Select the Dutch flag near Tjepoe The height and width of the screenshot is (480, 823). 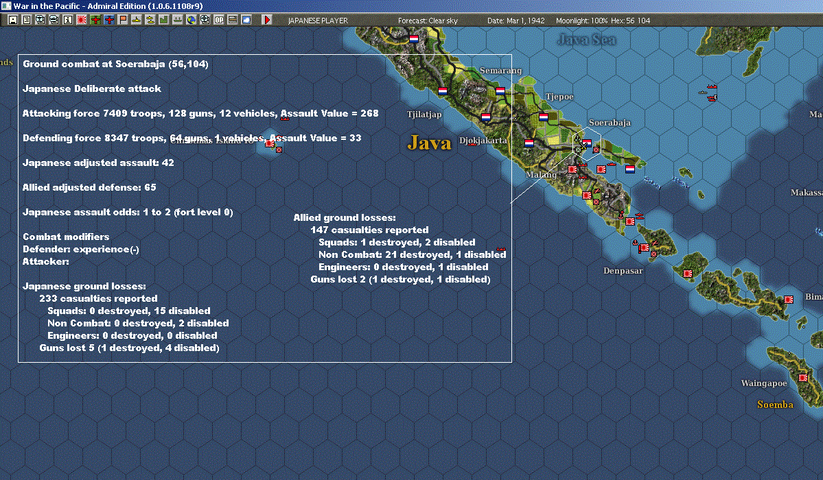pyautogui.click(x=543, y=117)
